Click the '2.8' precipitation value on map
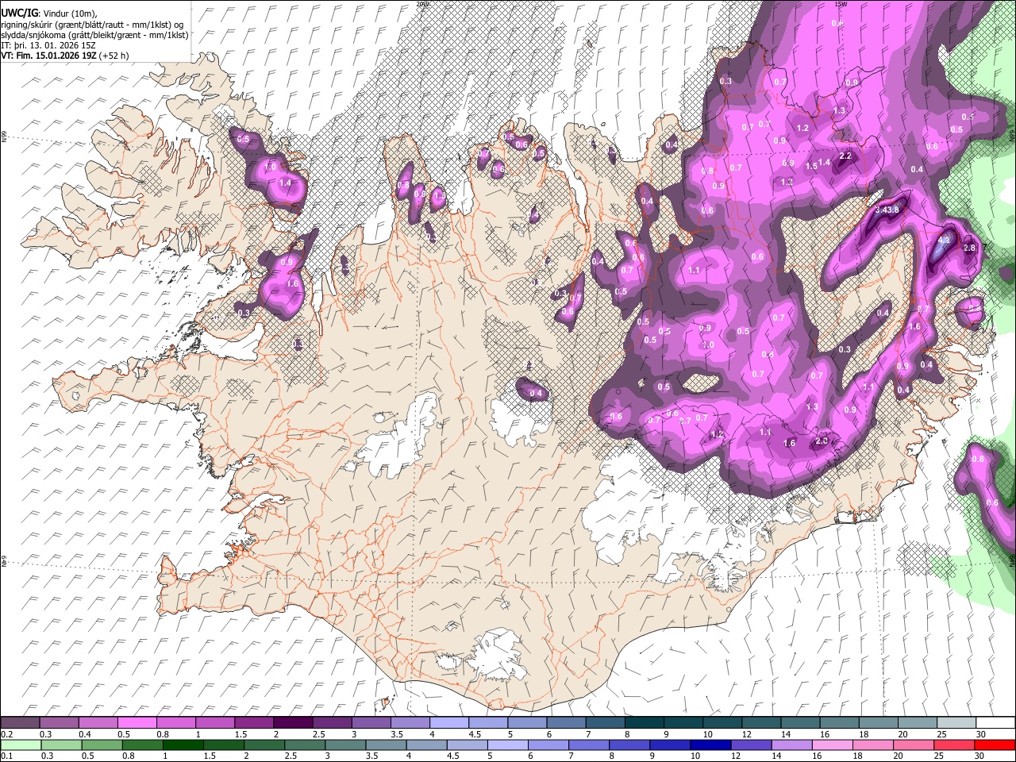Viewport: 1016px width, 762px height. 969,248
